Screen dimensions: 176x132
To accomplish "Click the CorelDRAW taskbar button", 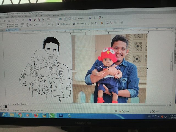I will coord(52,116).
